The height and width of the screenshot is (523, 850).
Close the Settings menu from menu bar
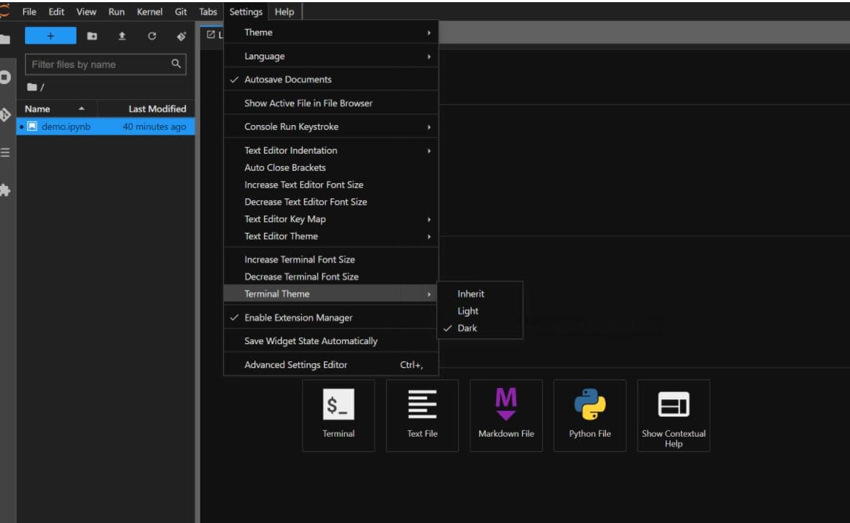(246, 11)
